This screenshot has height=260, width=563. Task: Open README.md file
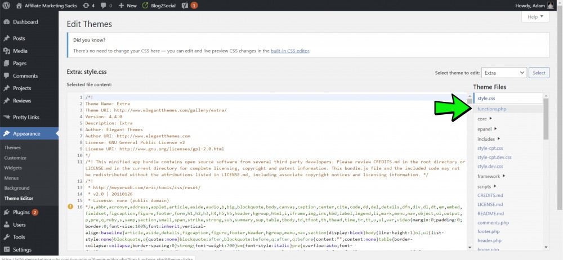pyautogui.click(x=490, y=213)
